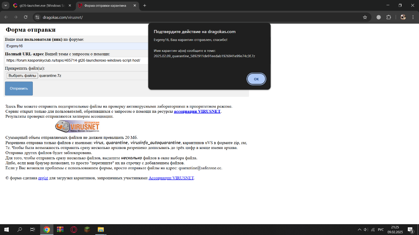Click the Форма отправки heading
Image resolution: width=419 pixels, height=235 pixels.
pyautogui.click(x=31, y=30)
